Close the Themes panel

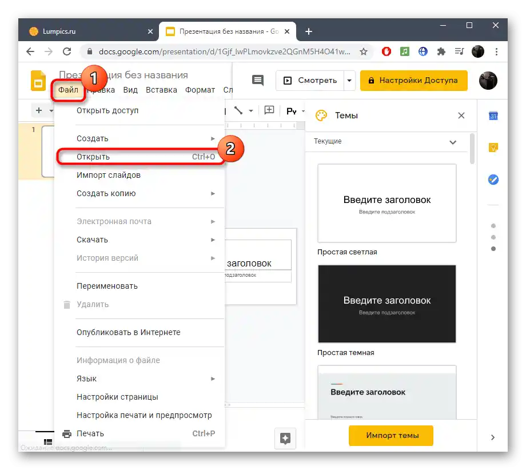pyautogui.click(x=461, y=115)
